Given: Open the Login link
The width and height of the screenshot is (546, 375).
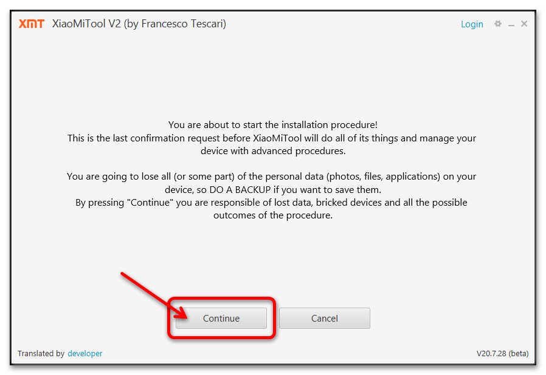Looking at the screenshot, I should [472, 24].
